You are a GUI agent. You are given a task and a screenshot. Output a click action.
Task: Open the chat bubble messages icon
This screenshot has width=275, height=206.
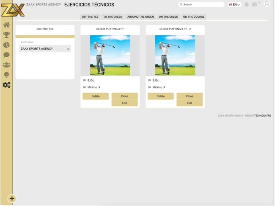[6, 55]
